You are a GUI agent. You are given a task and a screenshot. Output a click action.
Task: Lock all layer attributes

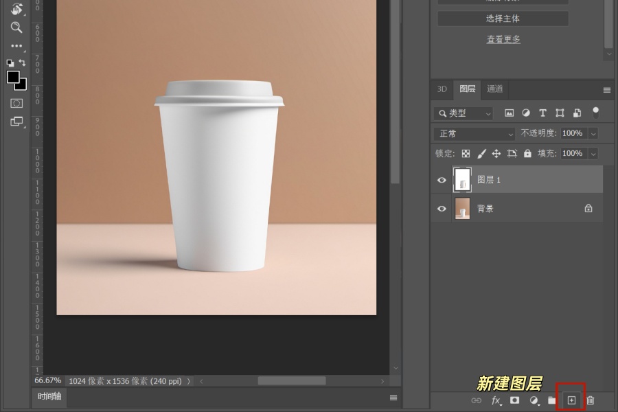point(527,154)
